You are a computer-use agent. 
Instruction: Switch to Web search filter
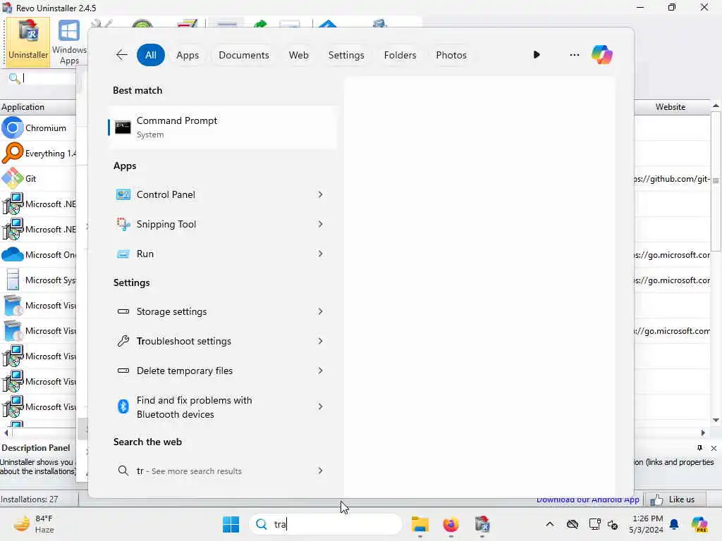298,55
